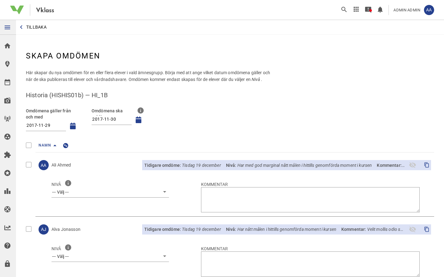This screenshot has height=277, width=444.
Task: Toggle visibility of Ali Ahmed's previous assessment
Action: tap(413, 165)
